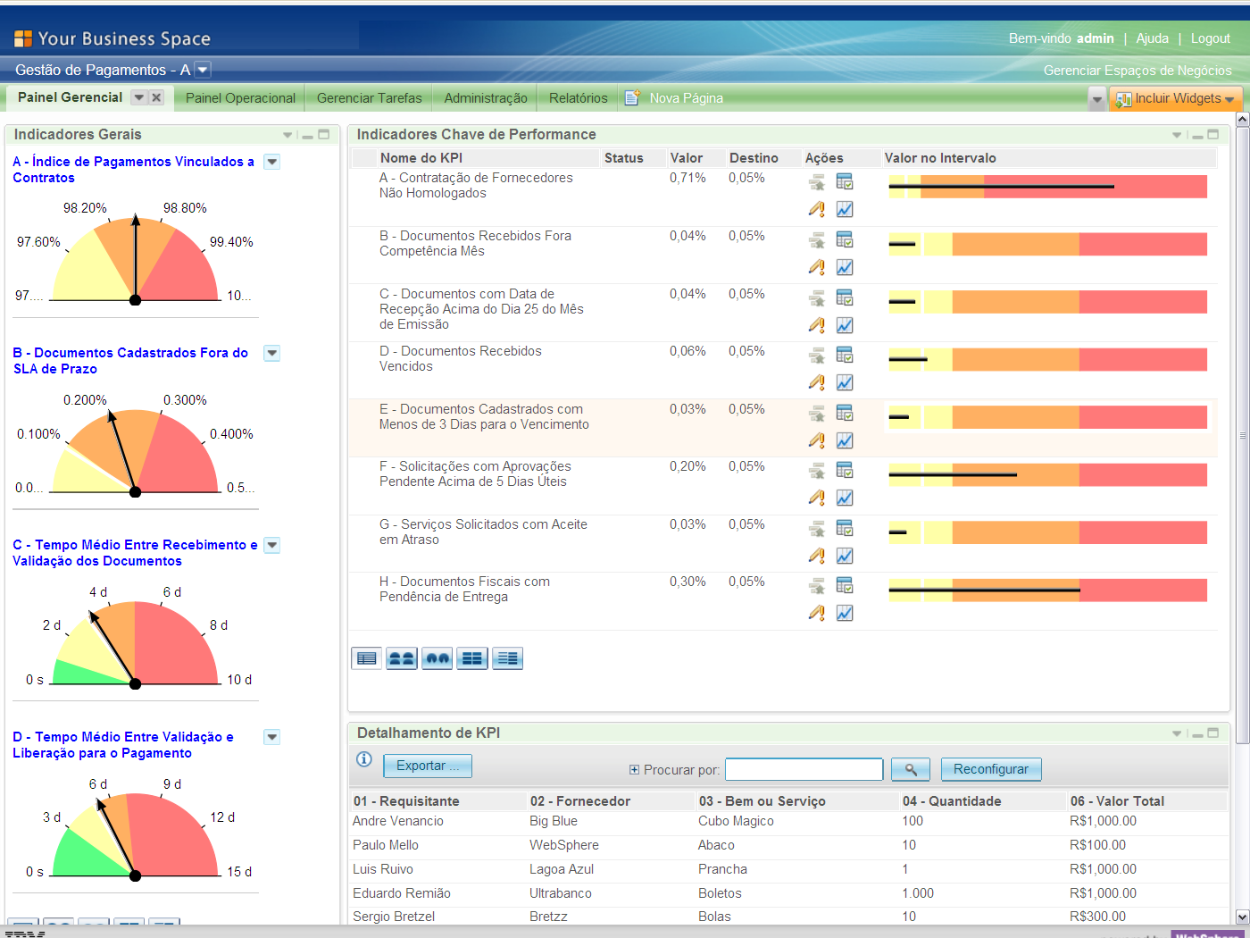Sort by the 02 - Fornecedor column header

coord(580,801)
